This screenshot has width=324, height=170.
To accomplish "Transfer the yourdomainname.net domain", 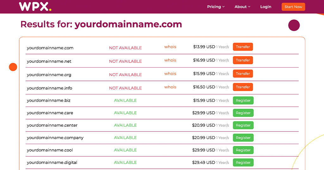I will coord(243,60).
